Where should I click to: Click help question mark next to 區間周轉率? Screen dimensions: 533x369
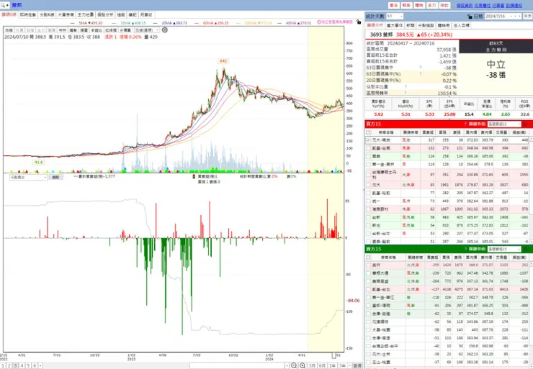(406, 93)
